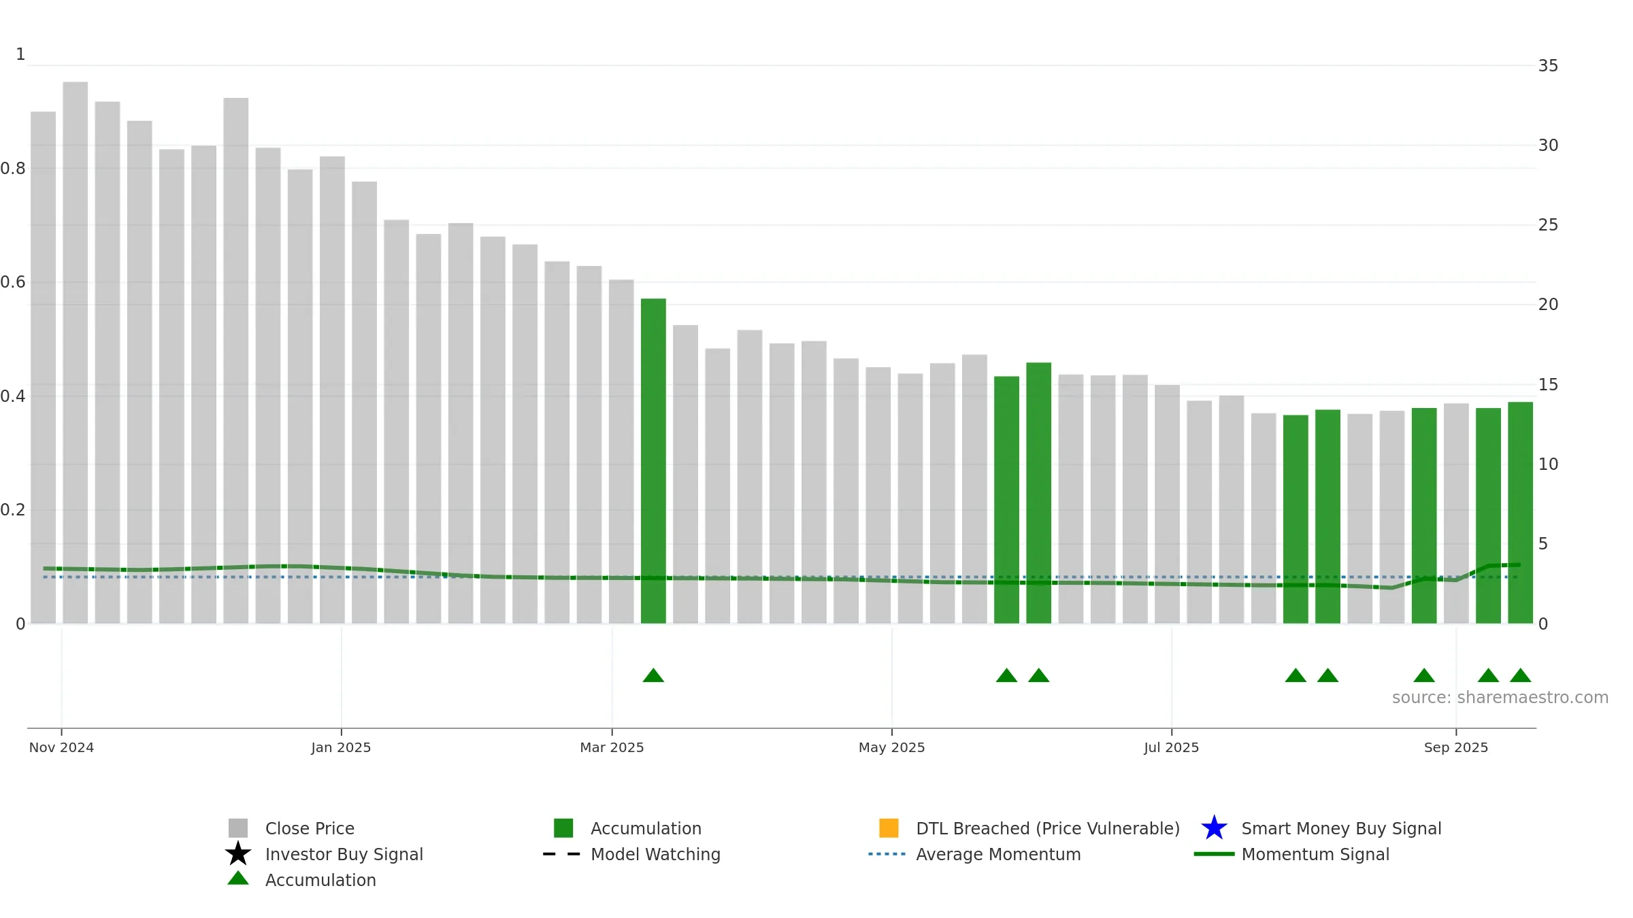Click the 'Sep 2025' axis label
This screenshot has height=918, width=1633.
(x=1456, y=747)
